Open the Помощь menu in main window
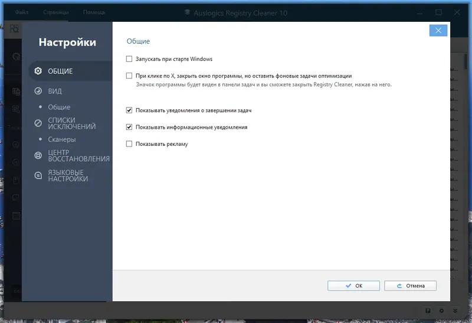The image size is (472, 323). click(94, 12)
